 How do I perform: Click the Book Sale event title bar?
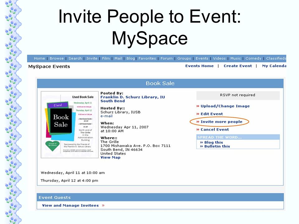pos(160,83)
